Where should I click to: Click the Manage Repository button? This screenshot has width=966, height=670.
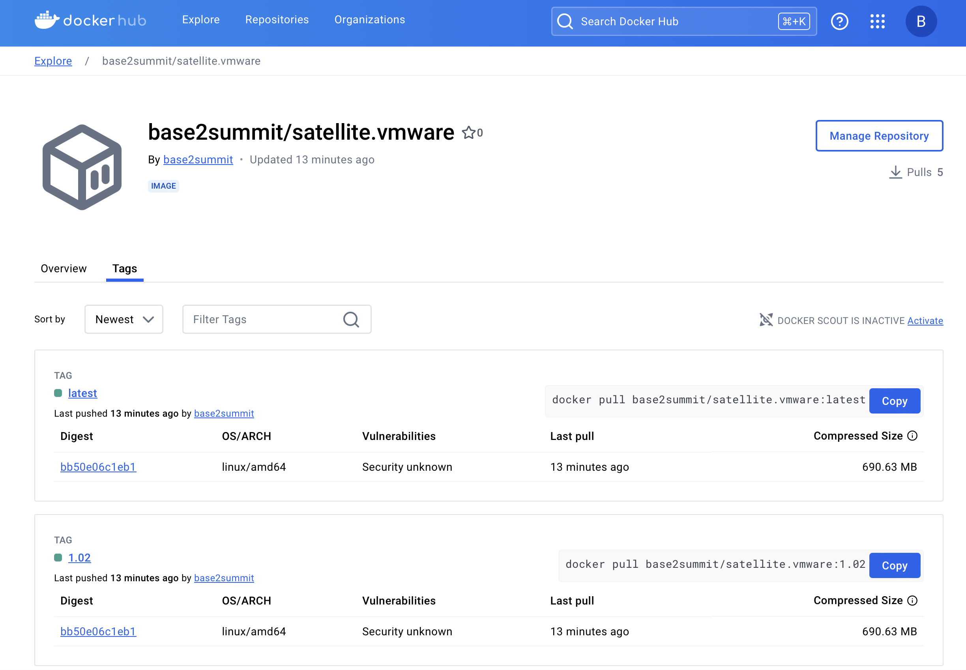[879, 136]
